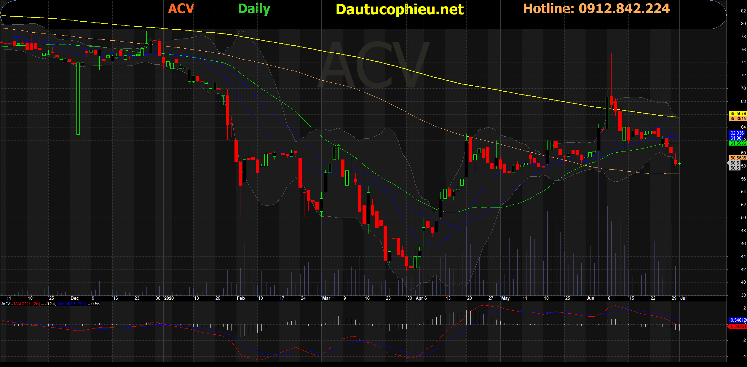Click the orange ACV ticker title

(x=181, y=8)
